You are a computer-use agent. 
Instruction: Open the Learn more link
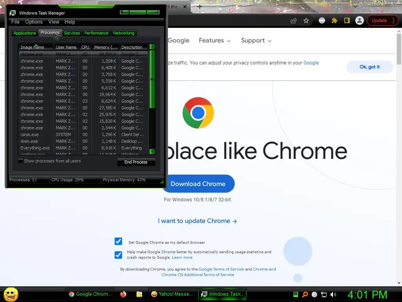coord(182,258)
